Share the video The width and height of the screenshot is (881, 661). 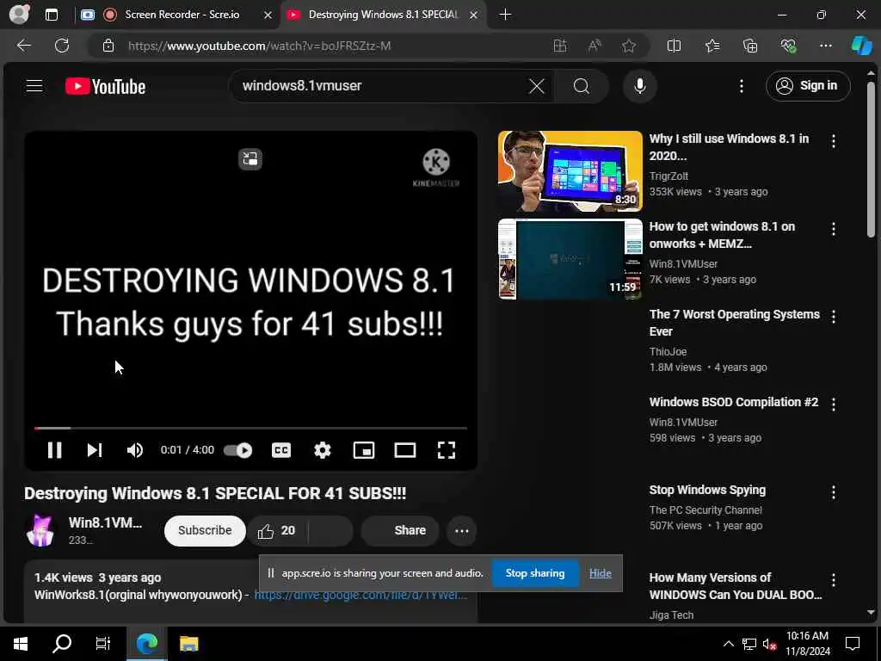(400, 530)
